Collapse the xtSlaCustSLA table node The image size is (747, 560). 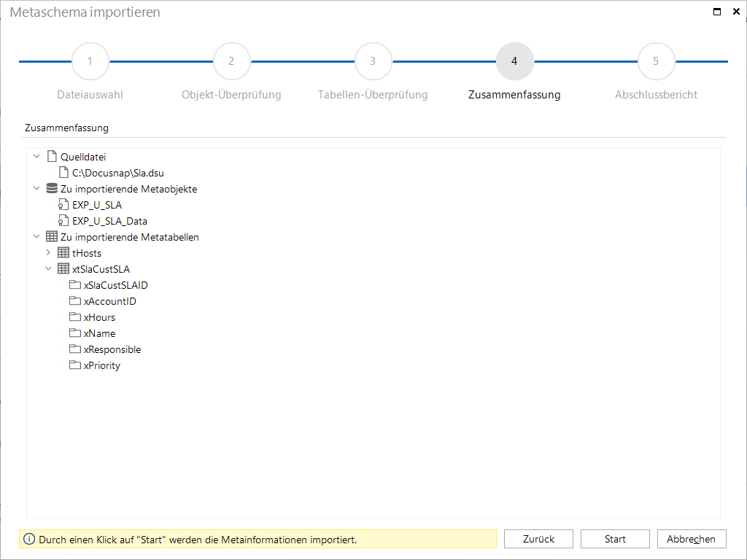pos(48,268)
